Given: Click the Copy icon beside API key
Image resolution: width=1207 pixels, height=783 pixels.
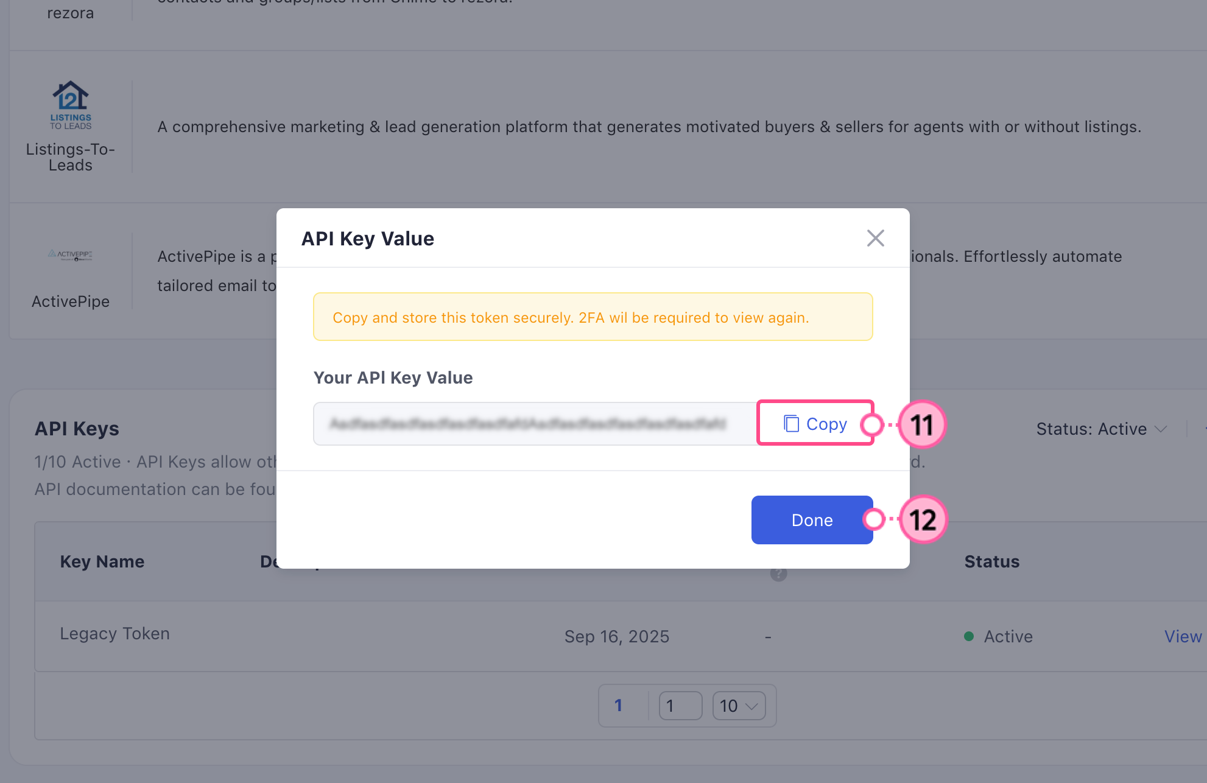Looking at the screenshot, I should [x=791, y=424].
